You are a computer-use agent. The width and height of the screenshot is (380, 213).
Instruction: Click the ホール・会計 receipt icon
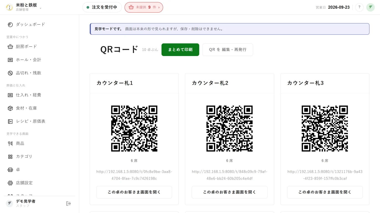coord(10,60)
